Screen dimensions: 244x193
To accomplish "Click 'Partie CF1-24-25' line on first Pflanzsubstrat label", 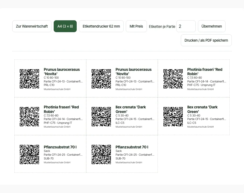I will (x=63, y=155).
